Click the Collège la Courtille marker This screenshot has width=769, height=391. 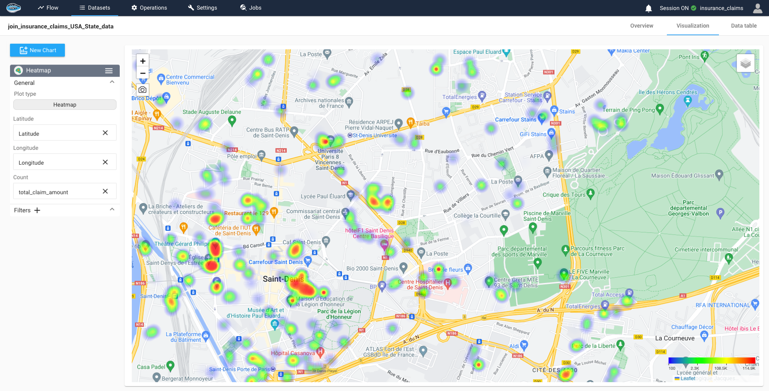point(505,214)
